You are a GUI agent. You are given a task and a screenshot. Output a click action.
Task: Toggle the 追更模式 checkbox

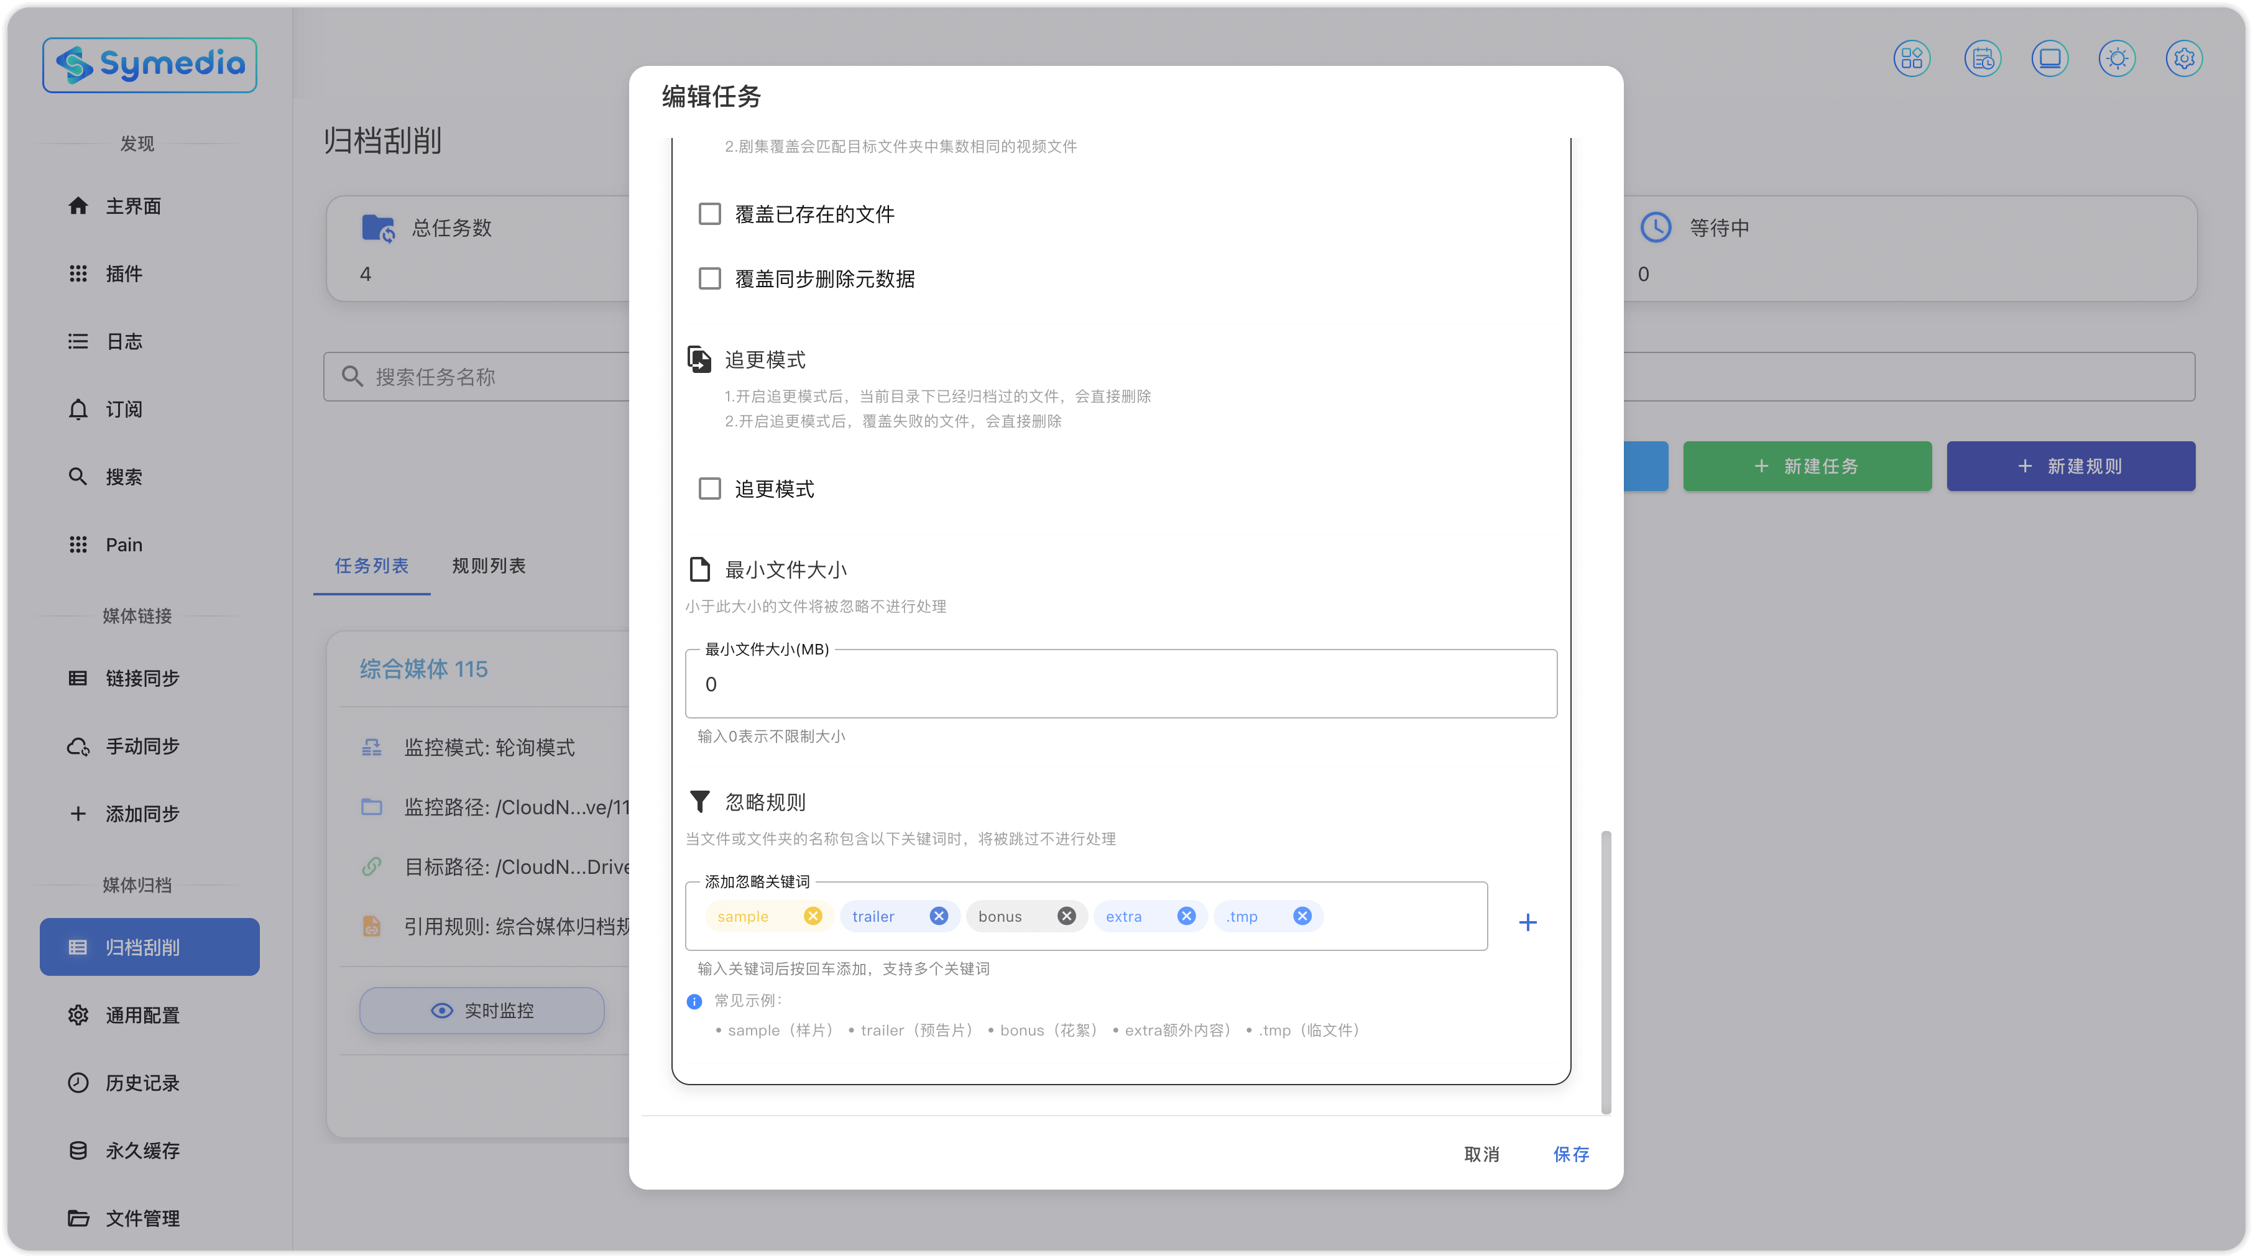point(709,489)
